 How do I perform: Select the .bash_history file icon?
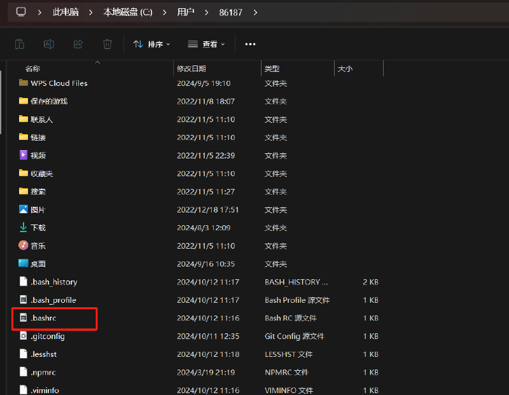coord(24,281)
